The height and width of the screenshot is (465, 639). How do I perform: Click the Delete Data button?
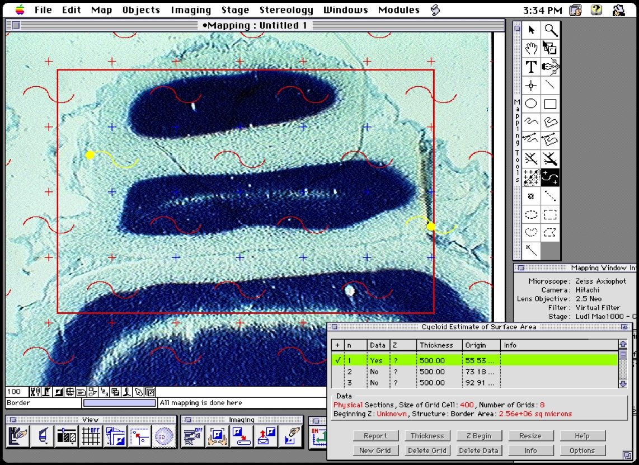(478, 450)
